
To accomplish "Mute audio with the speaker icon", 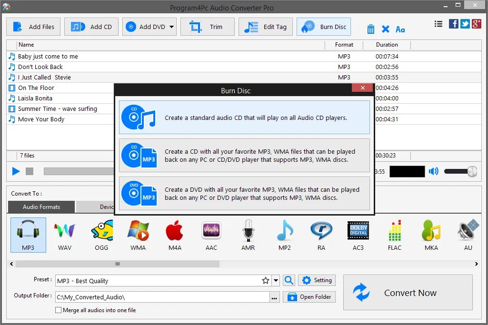I will 434,171.
